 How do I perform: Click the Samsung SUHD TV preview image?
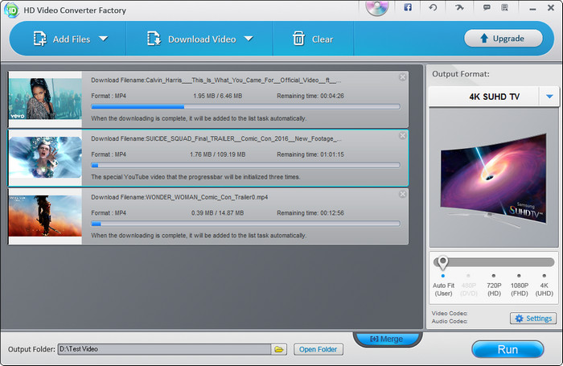tap(494, 179)
